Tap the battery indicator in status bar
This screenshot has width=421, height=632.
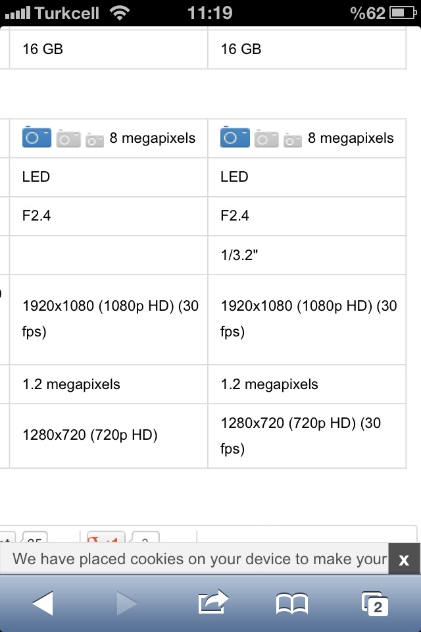[x=403, y=13]
